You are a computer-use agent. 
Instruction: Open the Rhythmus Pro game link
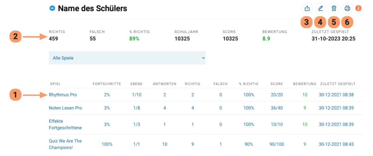[x=63, y=95]
